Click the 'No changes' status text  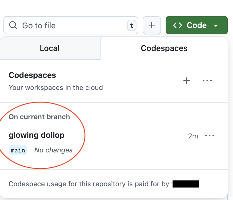[x=53, y=150]
